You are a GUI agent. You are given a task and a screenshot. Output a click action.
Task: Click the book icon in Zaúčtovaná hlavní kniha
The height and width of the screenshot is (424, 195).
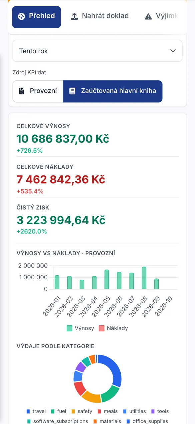coord(72,91)
